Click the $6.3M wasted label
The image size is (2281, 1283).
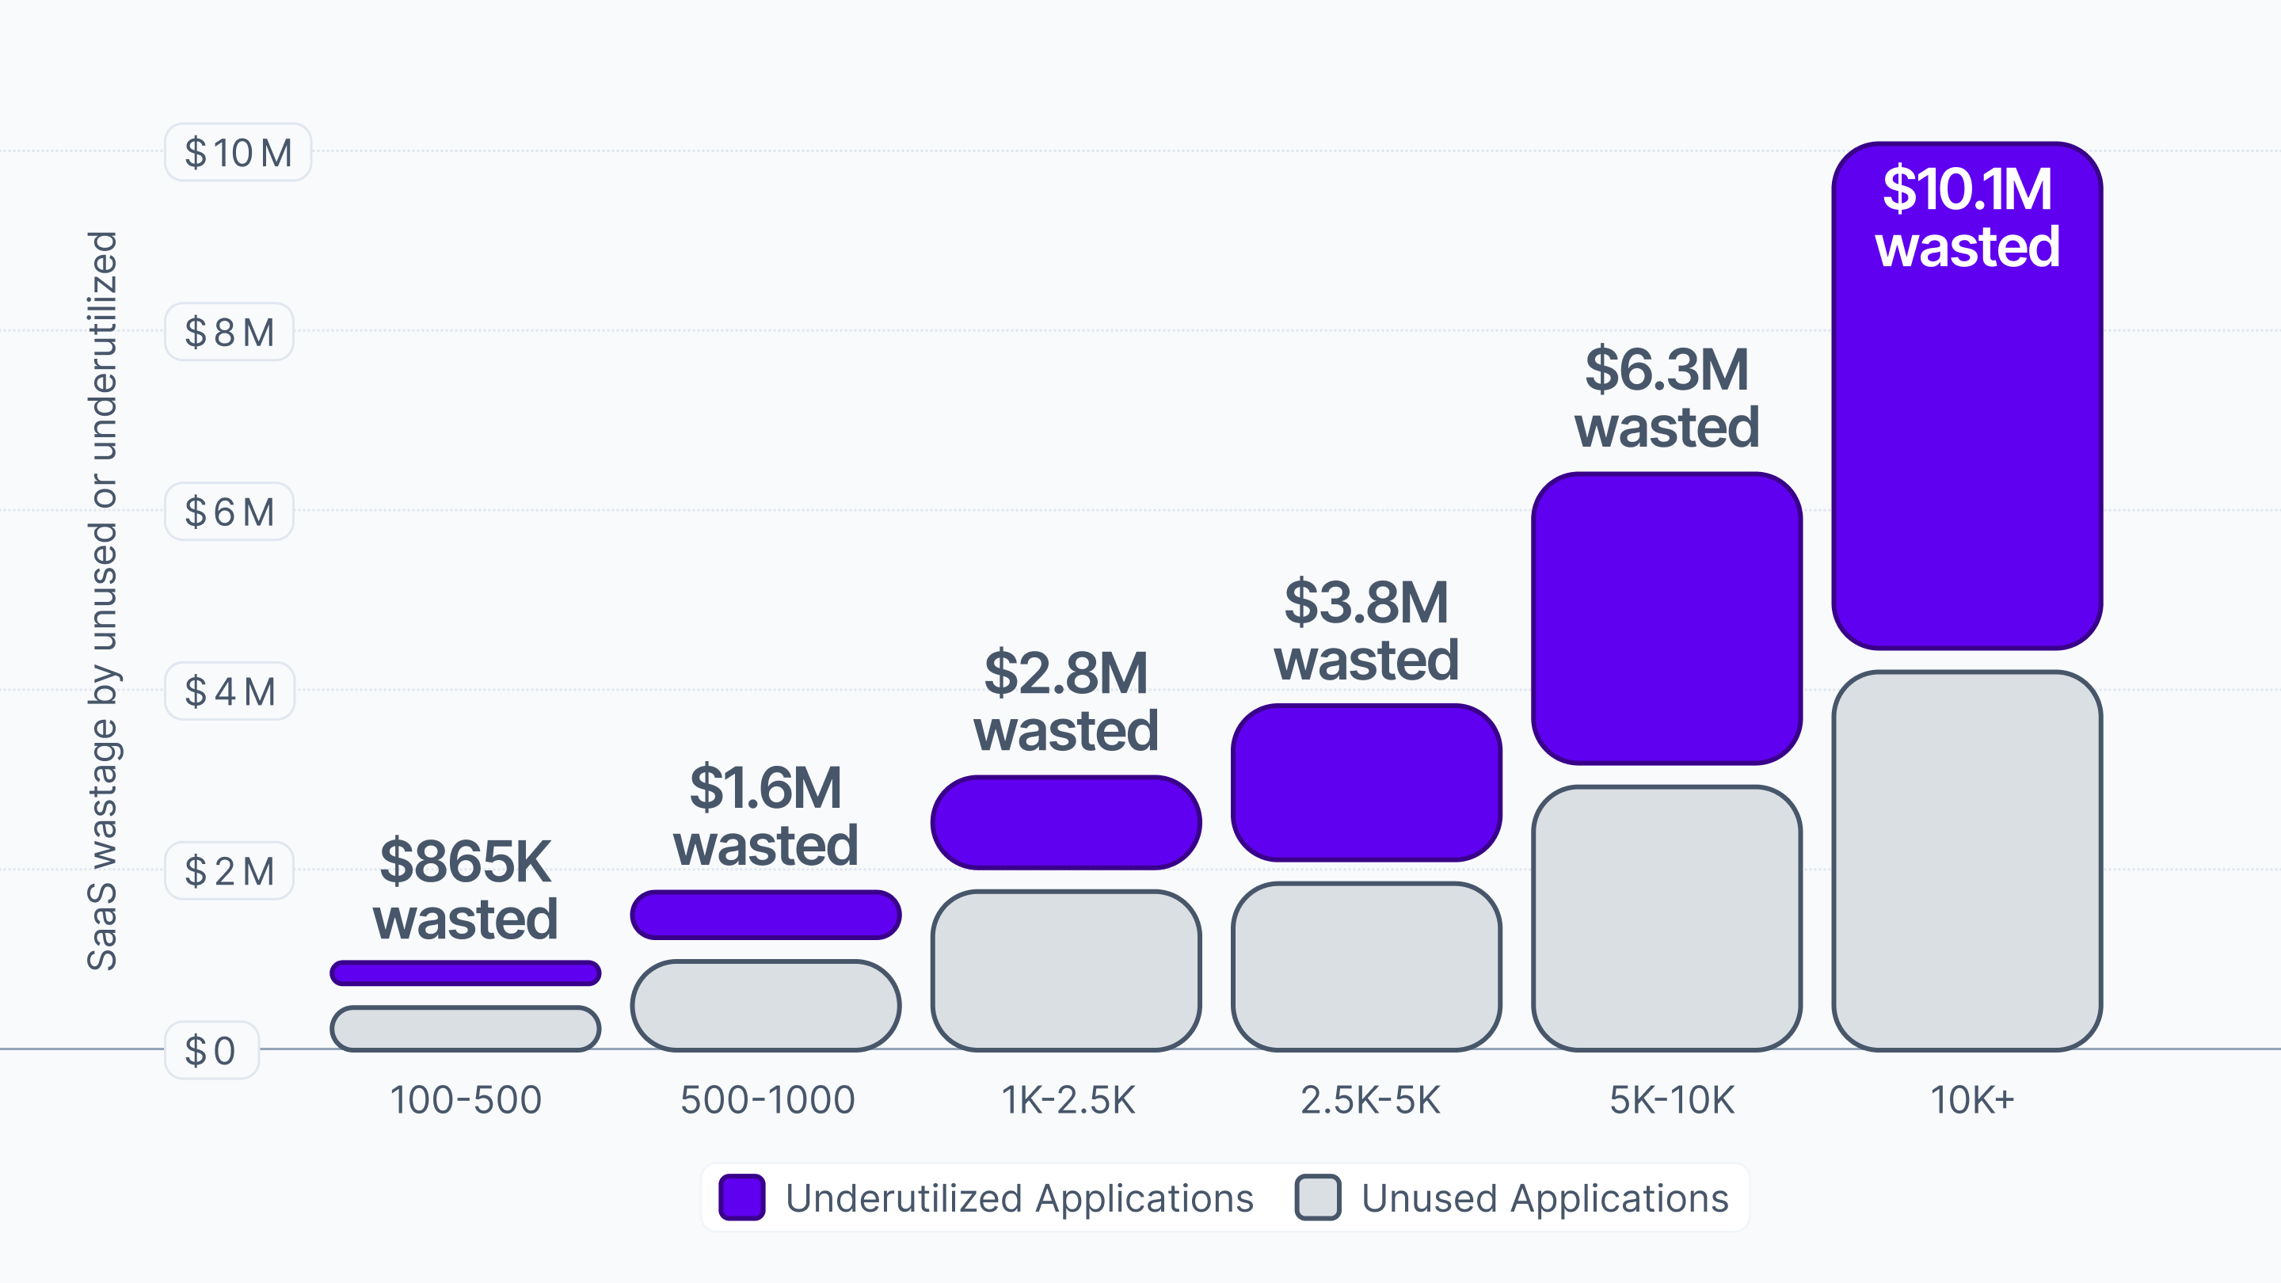(x=1666, y=398)
